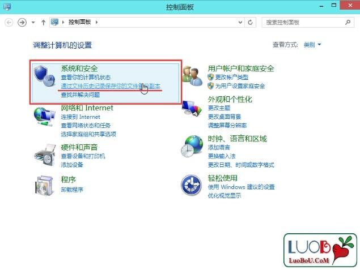Screen dimensions: 360x270
Task: Click 为用户设置家庭安全 link
Action: tap(240, 86)
